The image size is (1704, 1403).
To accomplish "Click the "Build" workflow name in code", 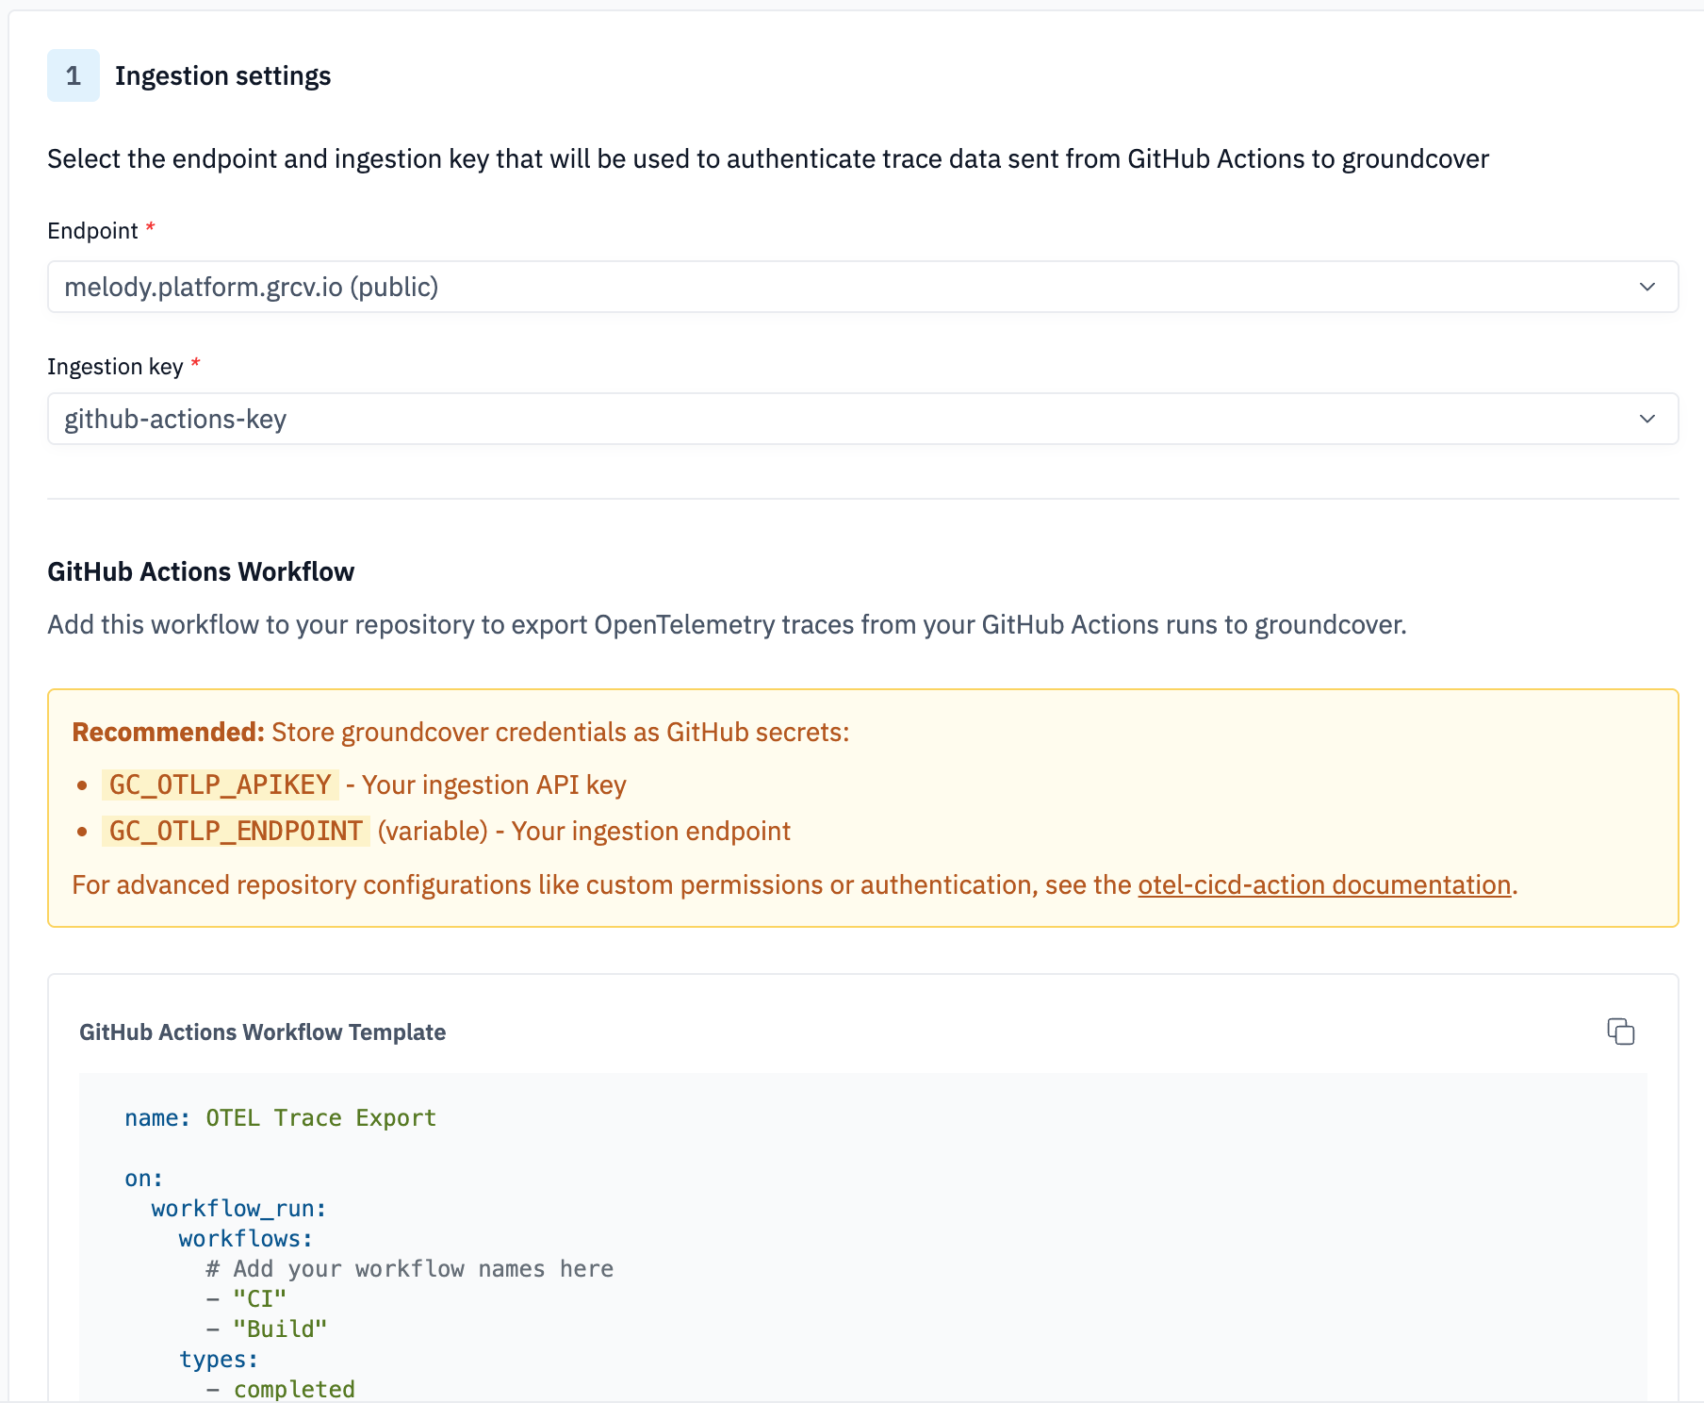I will (x=280, y=1329).
